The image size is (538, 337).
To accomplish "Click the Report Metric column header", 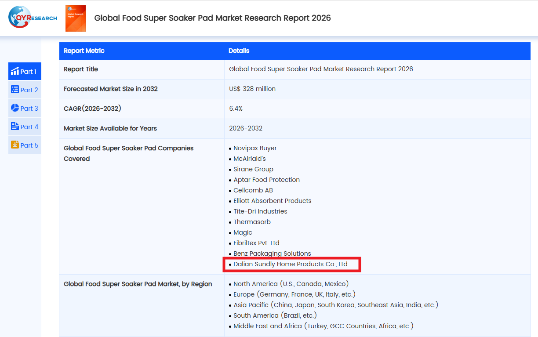I will point(84,51).
